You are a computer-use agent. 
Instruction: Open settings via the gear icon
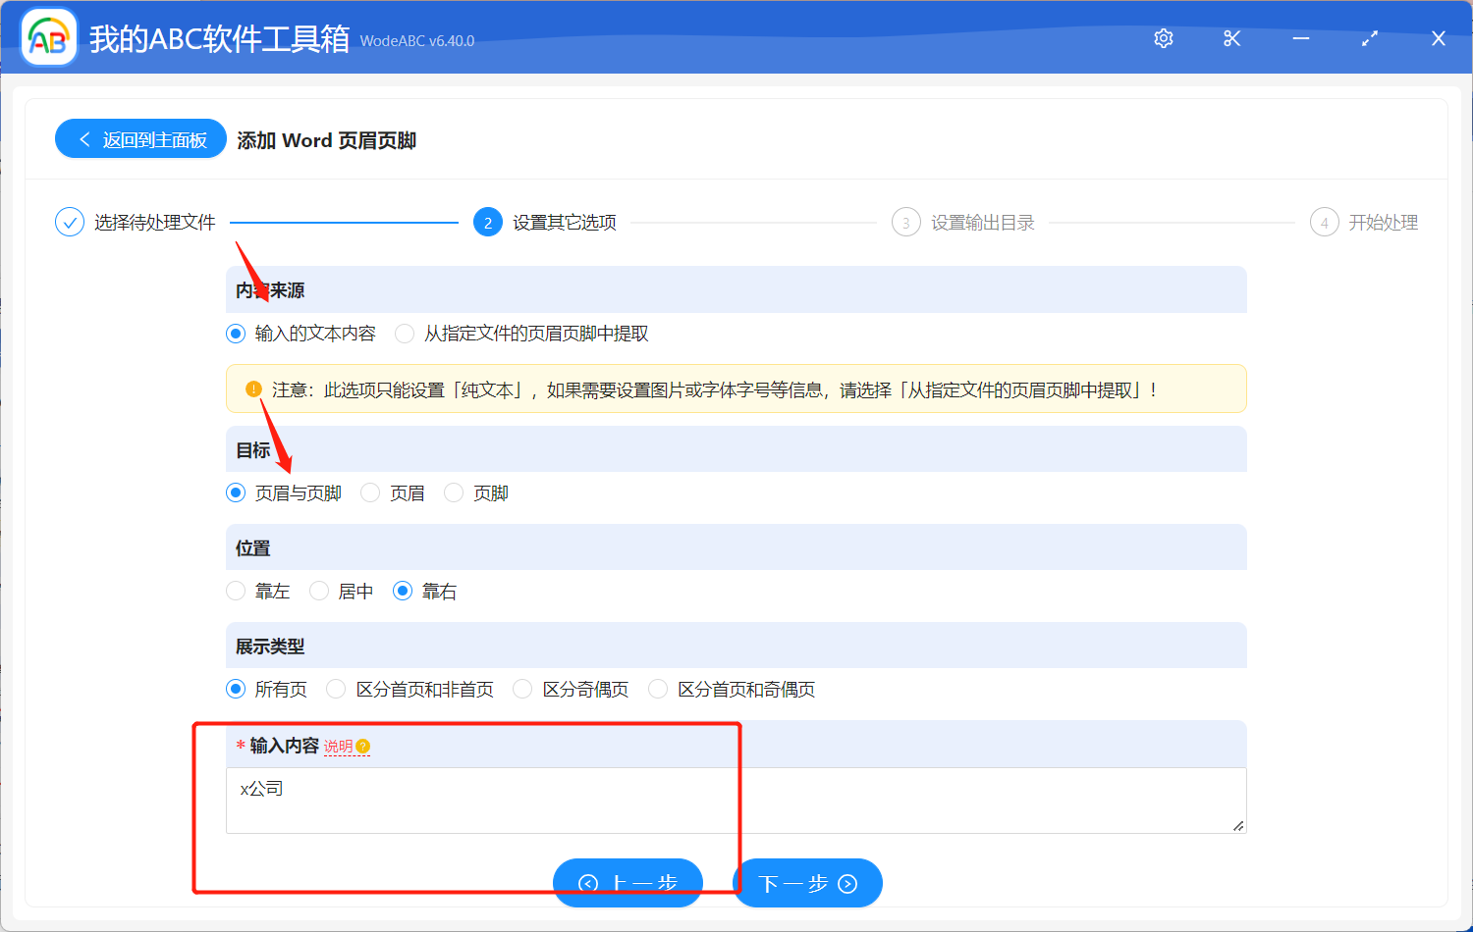(x=1163, y=37)
